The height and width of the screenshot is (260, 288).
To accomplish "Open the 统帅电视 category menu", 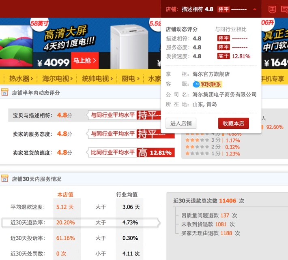I will click(97, 79).
